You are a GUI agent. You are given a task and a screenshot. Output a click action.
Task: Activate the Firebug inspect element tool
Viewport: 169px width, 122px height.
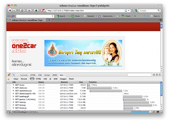(14, 75)
